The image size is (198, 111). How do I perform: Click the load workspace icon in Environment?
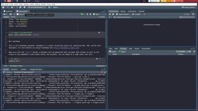[x=110, y=14]
